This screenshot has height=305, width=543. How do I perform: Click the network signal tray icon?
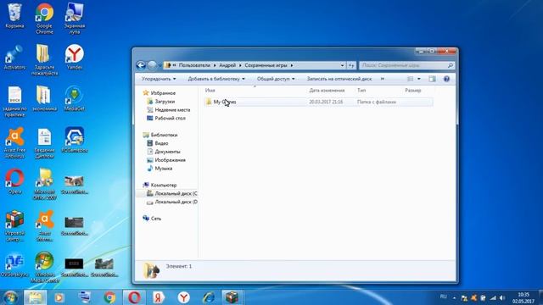point(493,298)
